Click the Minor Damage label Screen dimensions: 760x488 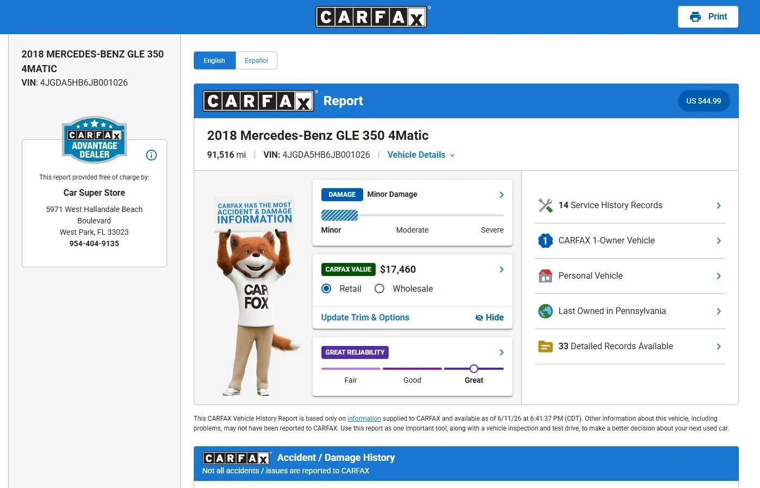(392, 195)
